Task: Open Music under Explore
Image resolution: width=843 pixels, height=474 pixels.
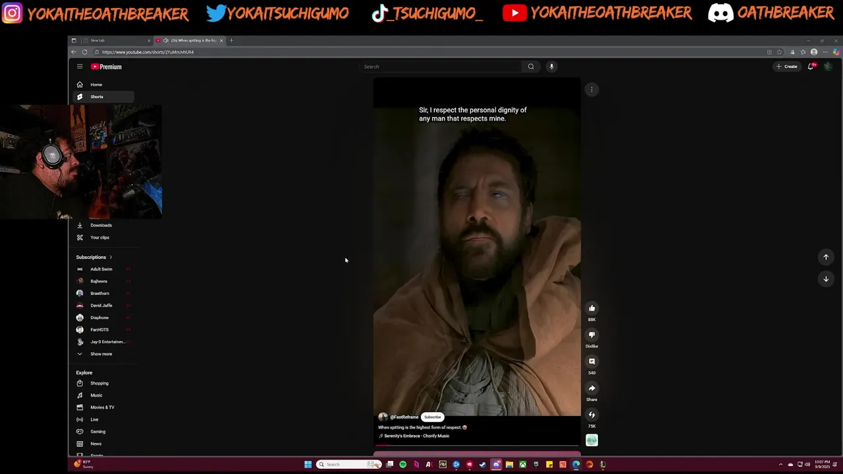Action: click(x=102, y=396)
